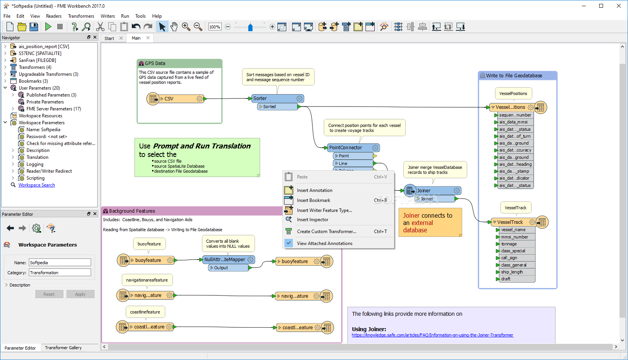The height and width of the screenshot is (360, 628).
Task: Open the Writers menu in the menu bar
Action: click(108, 16)
